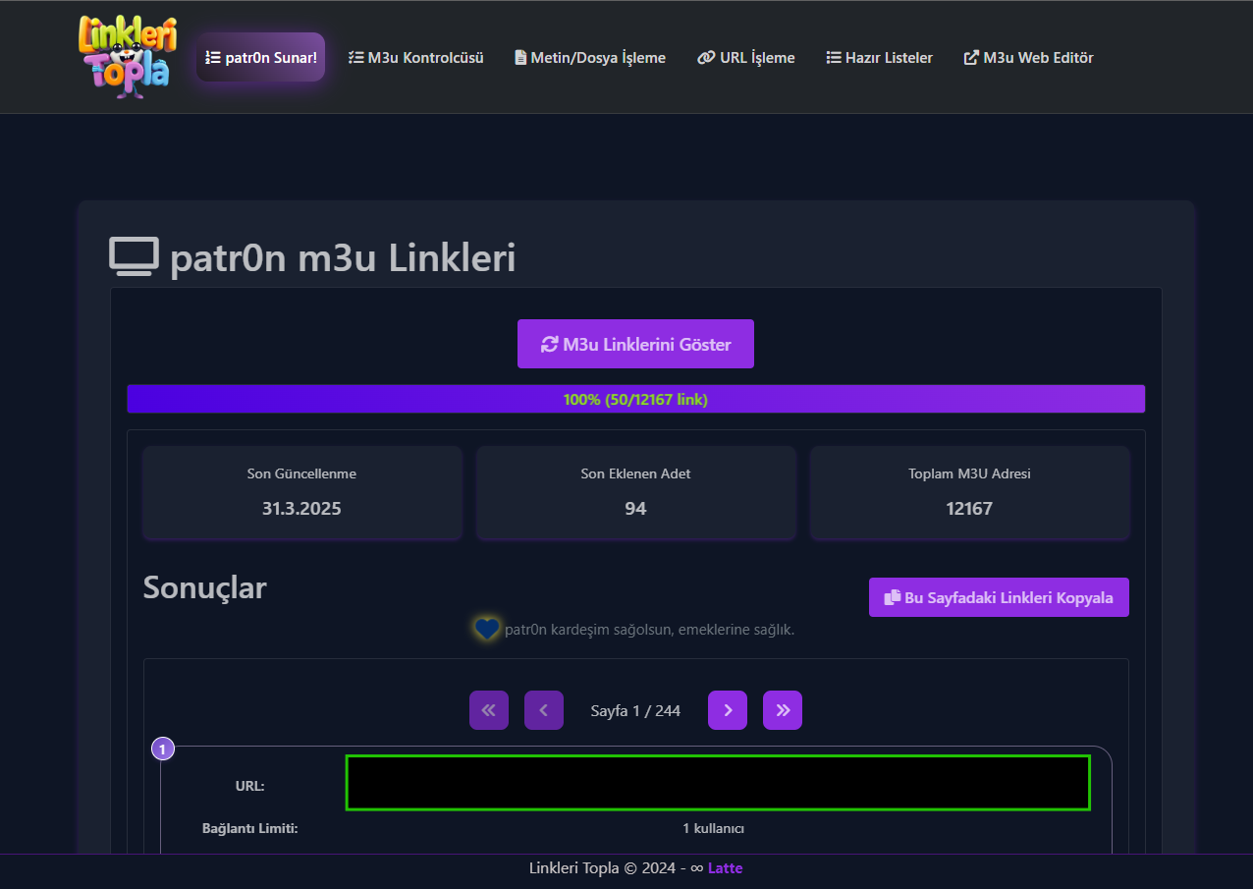
Task: Click the result number 1 badge
Action: (x=163, y=749)
